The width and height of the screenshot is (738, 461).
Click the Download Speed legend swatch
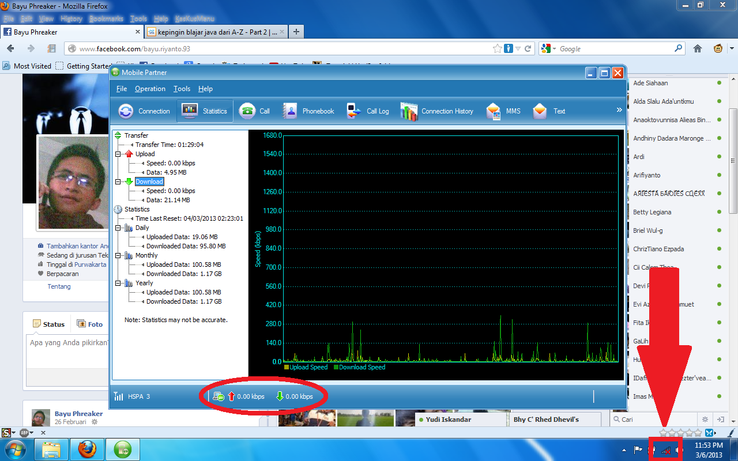point(336,367)
